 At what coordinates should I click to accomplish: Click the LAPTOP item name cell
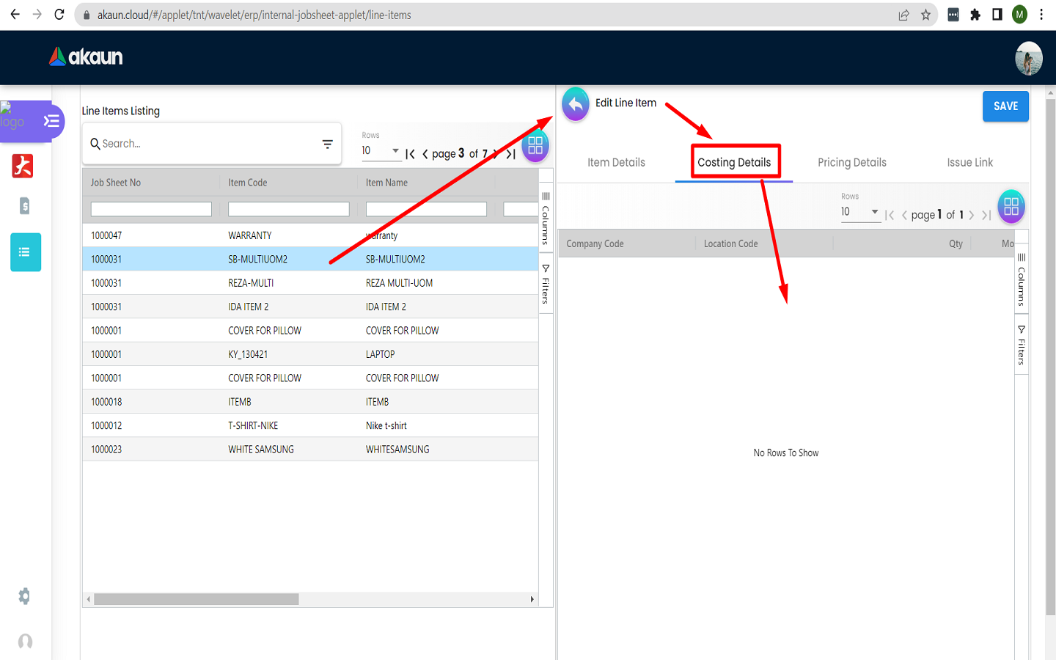(380, 354)
